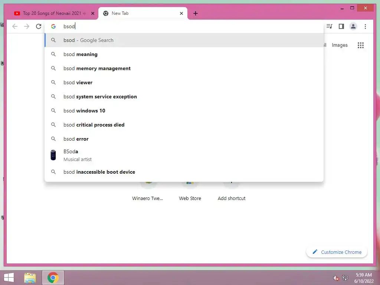Select 'bsod critical process died' suggestion

184,125
